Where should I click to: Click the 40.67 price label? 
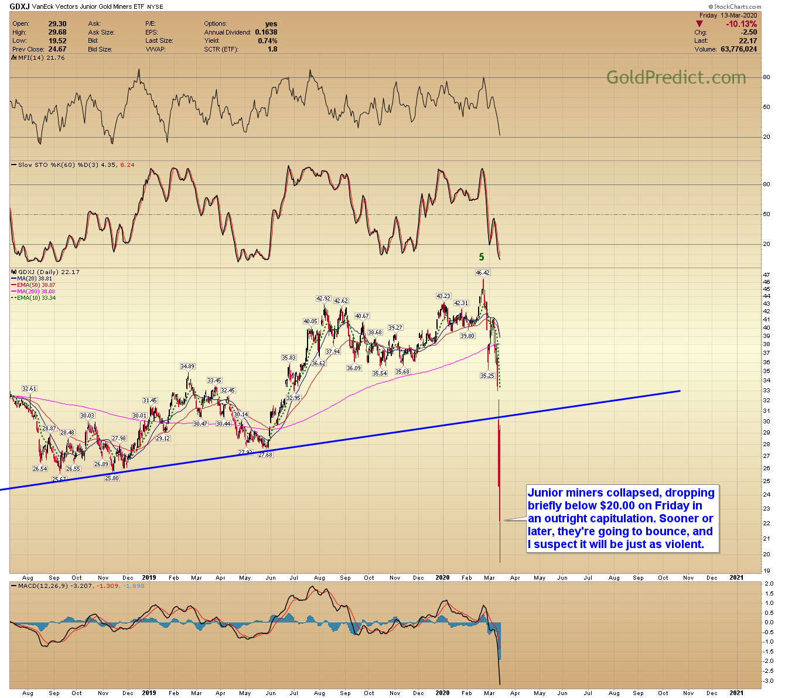[362, 316]
